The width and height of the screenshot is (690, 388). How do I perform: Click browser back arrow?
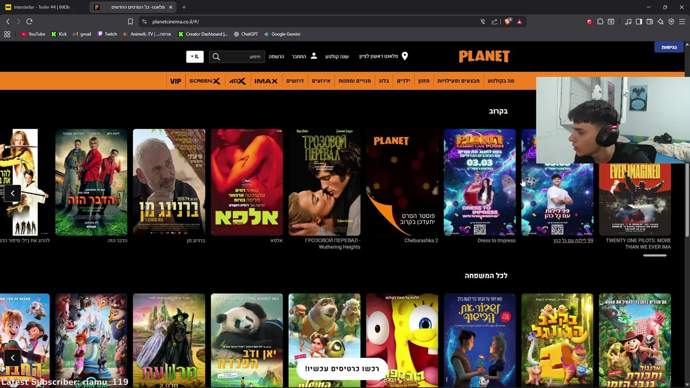click(x=8, y=22)
